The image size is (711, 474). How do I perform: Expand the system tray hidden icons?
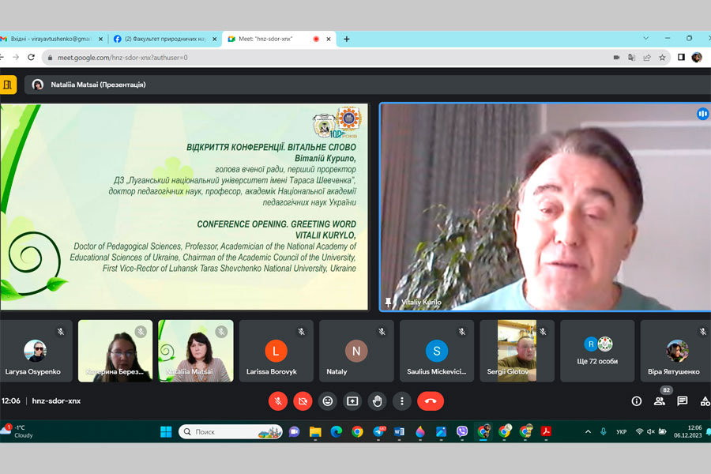588,432
